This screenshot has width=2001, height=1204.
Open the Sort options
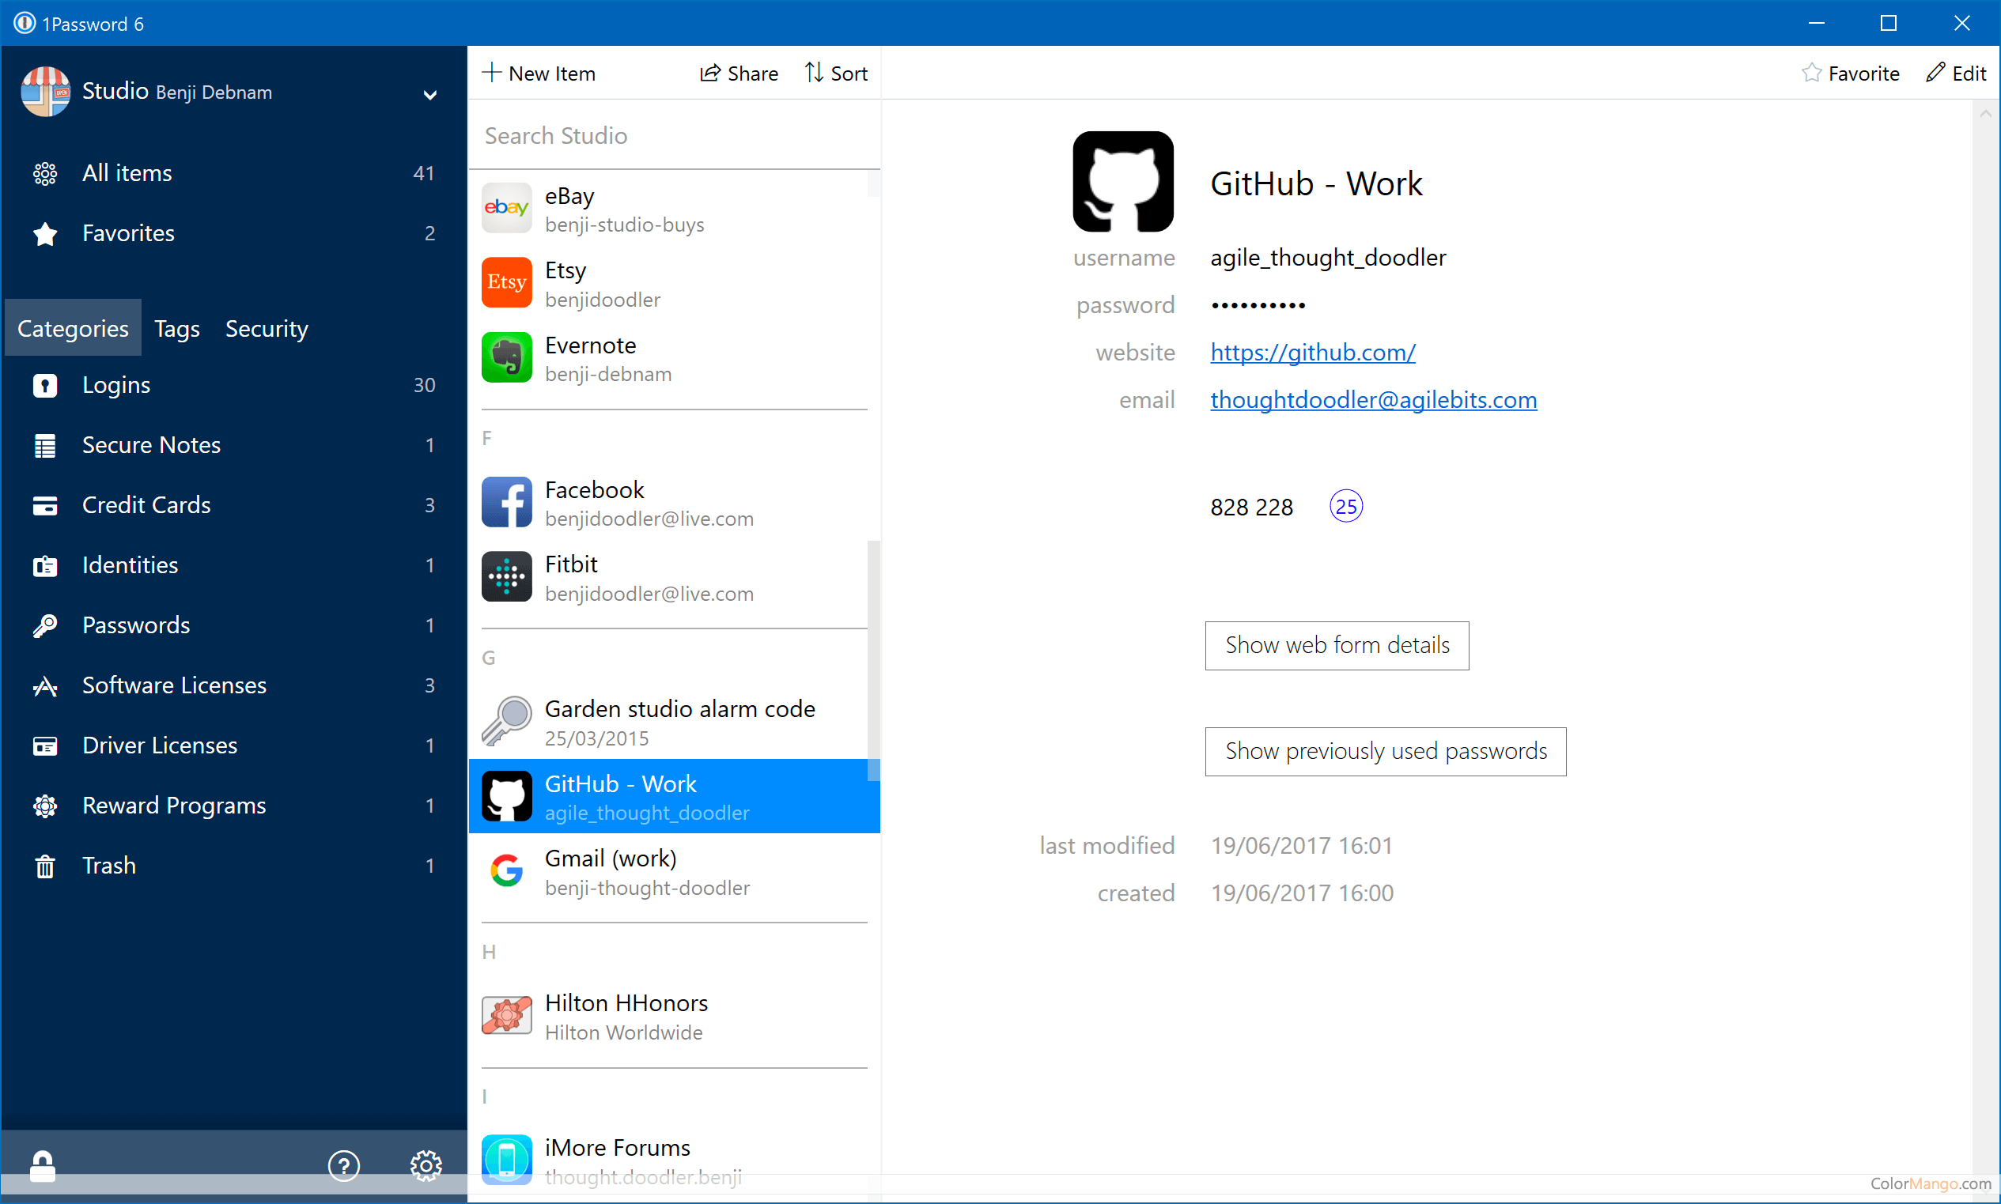(x=836, y=73)
